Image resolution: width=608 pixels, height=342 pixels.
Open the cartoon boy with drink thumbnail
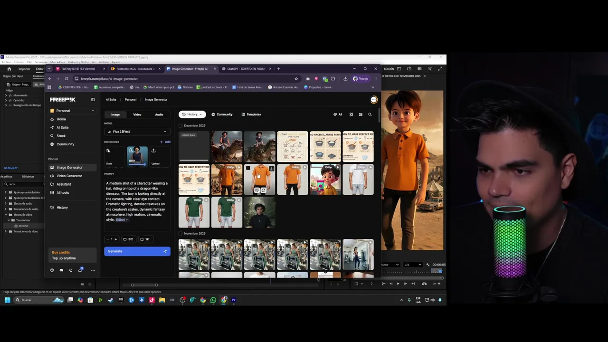[325, 180]
